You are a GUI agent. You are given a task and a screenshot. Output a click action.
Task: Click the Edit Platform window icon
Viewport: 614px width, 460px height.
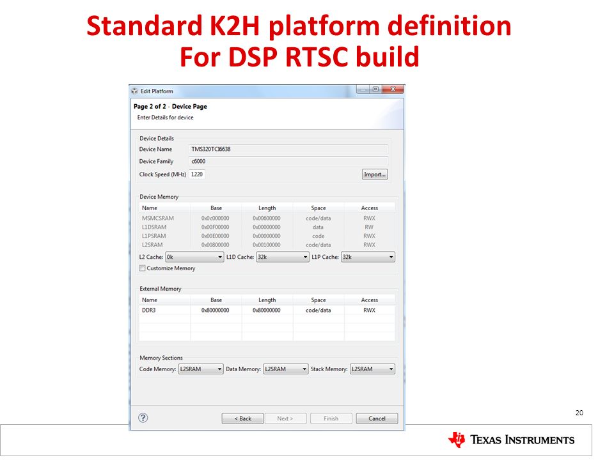click(x=135, y=91)
